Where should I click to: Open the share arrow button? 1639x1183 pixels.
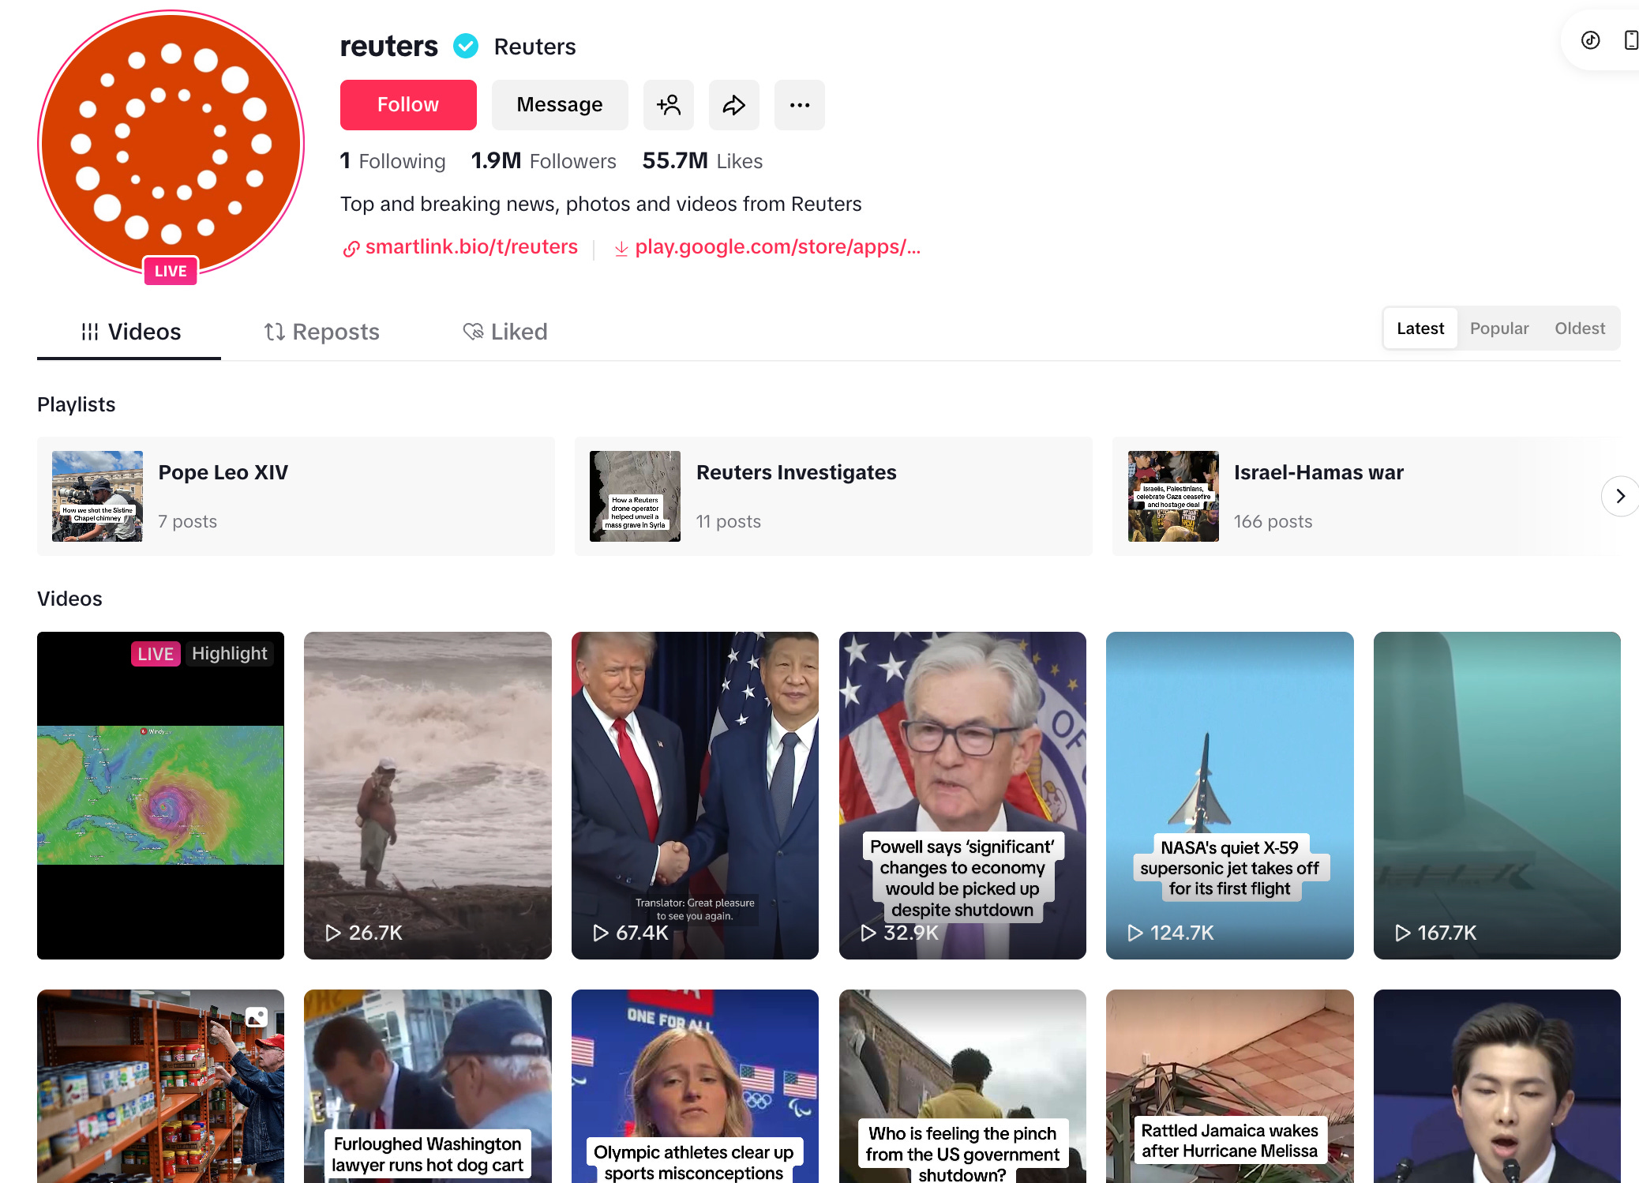733,105
